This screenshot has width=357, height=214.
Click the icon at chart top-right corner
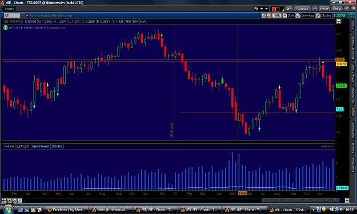point(339,21)
